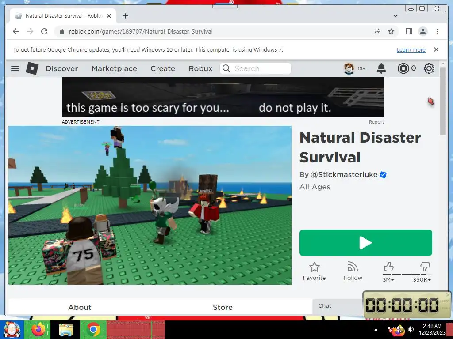Click the taskbar clock 2:48 AM
The image size is (453, 339).
pos(432,329)
